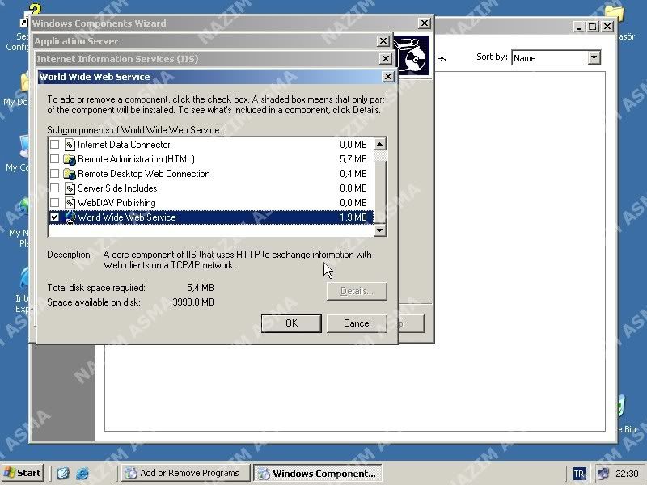
Task: Click the taskbar clock showing 22:30
Action: [627, 474]
